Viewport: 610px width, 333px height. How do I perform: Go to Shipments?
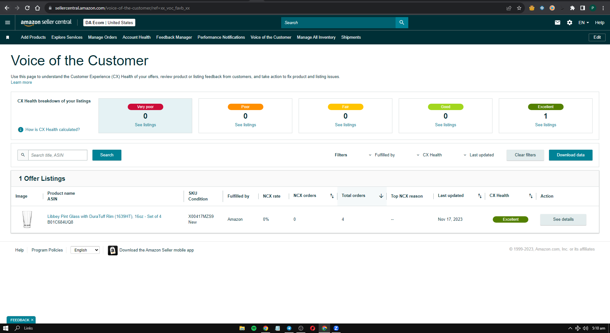pyautogui.click(x=351, y=37)
